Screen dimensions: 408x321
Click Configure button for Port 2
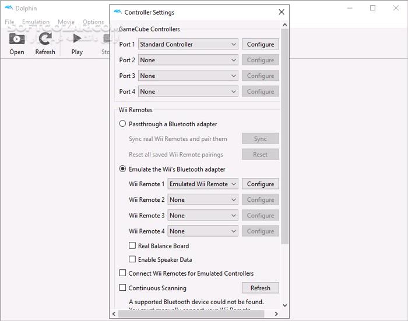[x=261, y=60]
